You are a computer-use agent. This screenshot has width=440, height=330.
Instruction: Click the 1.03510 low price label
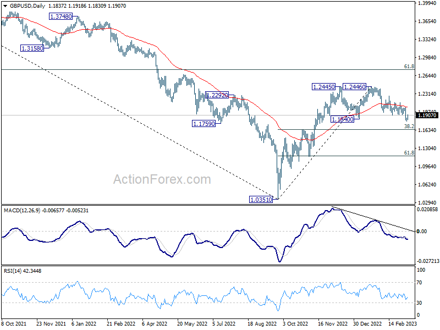click(261, 200)
